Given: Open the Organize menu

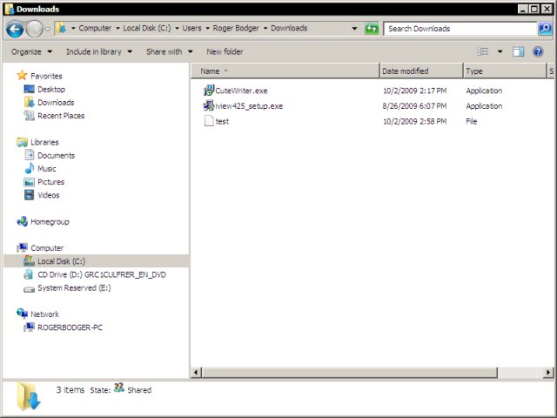Looking at the screenshot, I should (31, 51).
